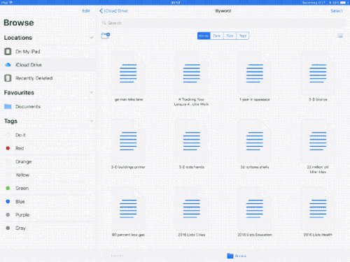Filter by the Red tag
Viewport: 350px width, 262px height.
coord(48,148)
